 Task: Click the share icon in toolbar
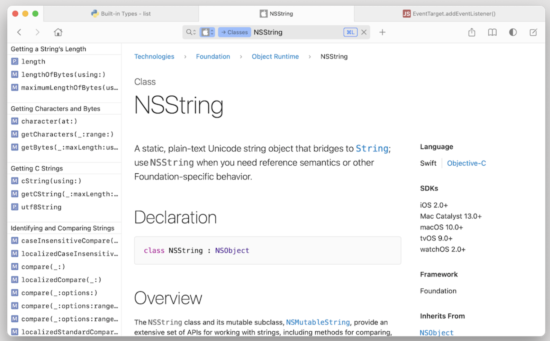point(472,32)
